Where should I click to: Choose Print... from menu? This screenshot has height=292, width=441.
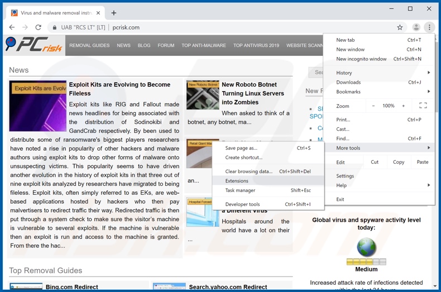coord(378,119)
